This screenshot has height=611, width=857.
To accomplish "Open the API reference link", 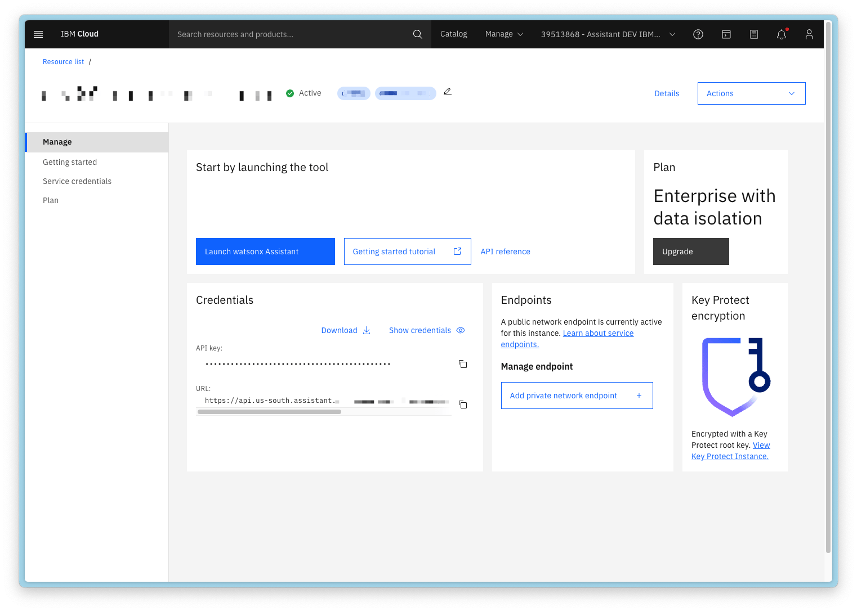I will pos(505,251).
